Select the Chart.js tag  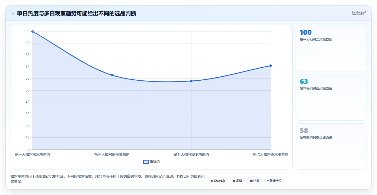pos(218,181)
